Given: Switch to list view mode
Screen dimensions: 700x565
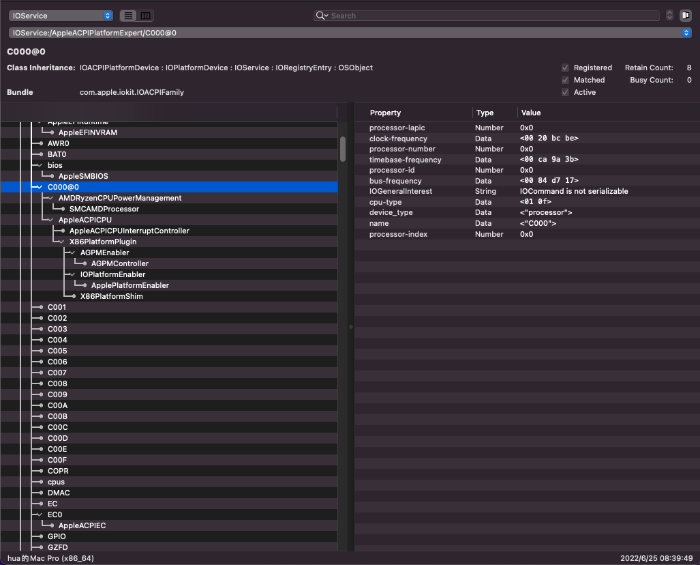Looking at the screenshot, I should (x=129, y=16).
